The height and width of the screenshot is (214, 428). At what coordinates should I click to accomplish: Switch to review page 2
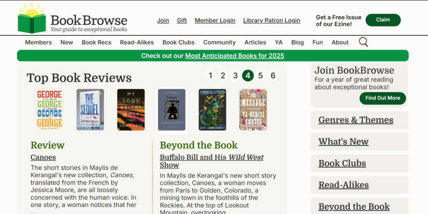[x=223, y=76]
